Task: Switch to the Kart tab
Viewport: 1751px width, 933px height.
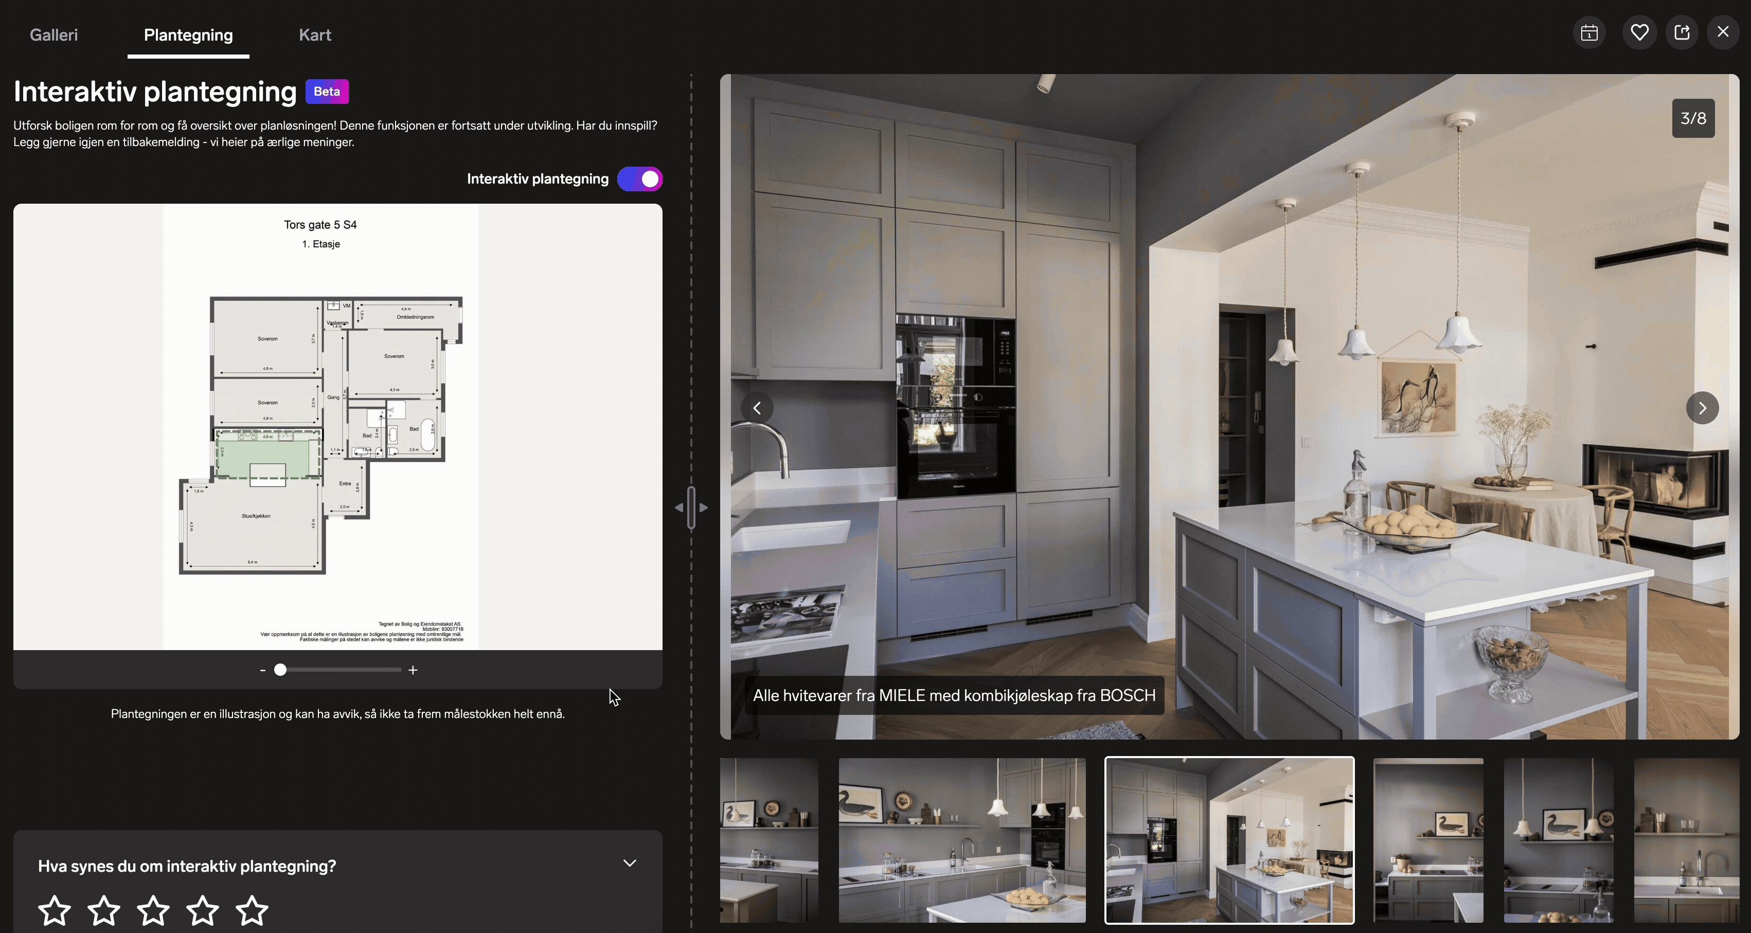Action: pyautogui.click(x=315, y=34)
